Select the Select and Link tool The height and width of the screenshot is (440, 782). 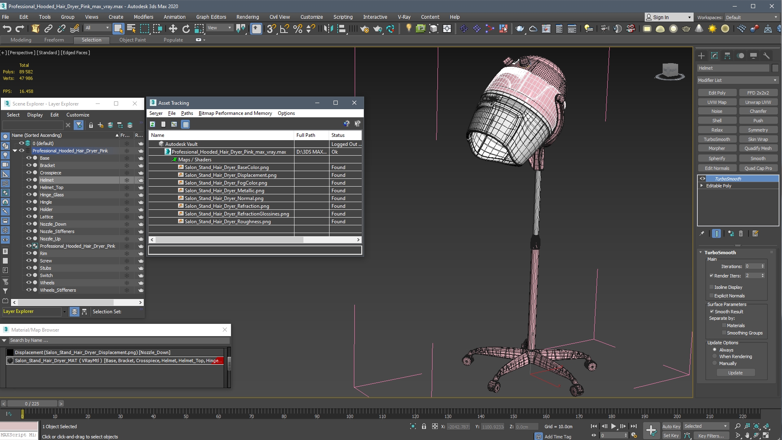tap(48, 29)
